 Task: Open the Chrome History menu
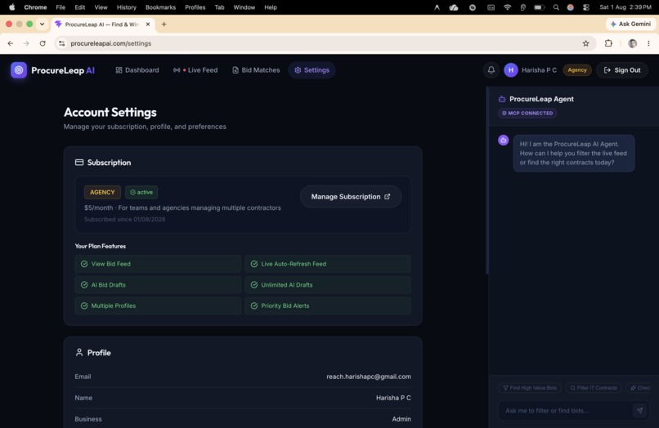[126, 7]
